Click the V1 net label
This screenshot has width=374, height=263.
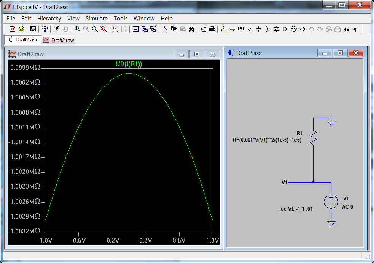pyautogui.click(x=284, y=182)
